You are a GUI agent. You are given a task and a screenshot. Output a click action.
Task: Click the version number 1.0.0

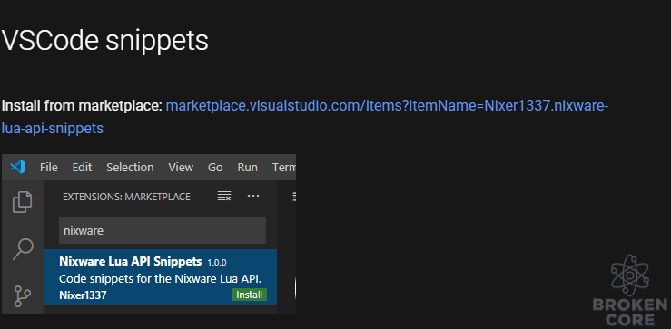[217, 262]
